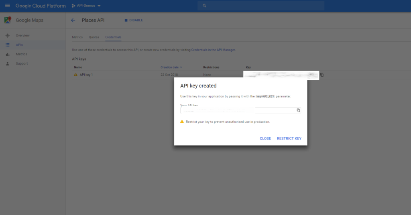411x215 pixels.
Task: Click the search magnifier icon
Action: tap(204, 6)
